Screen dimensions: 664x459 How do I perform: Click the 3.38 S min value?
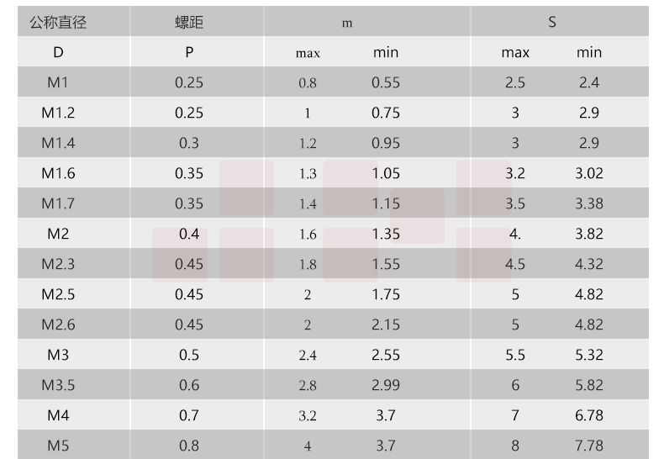[589, 203]
